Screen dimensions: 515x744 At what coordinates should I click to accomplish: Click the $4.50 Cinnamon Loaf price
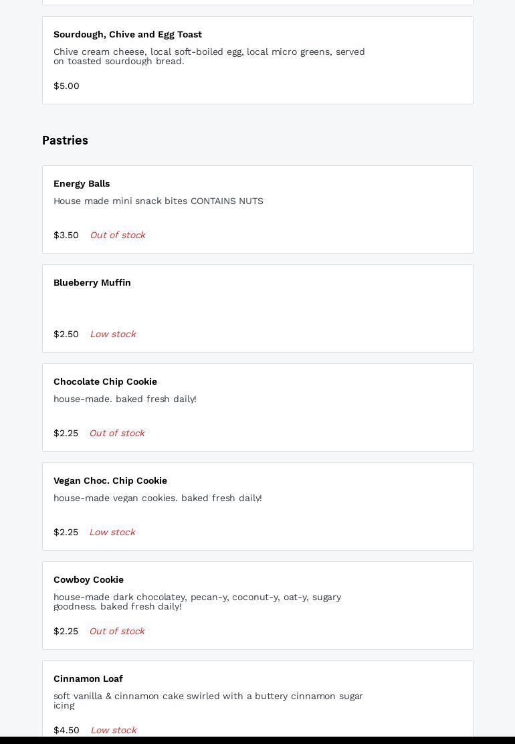pyautogui.click(x=66, y=731)
